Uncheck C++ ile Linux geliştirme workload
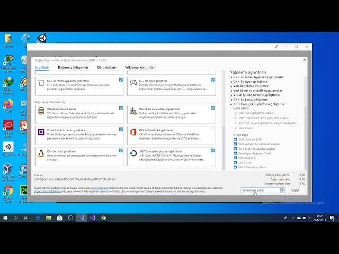Viewport: 339px width, 254px height. pyautogui.click(x=121, y=150)
